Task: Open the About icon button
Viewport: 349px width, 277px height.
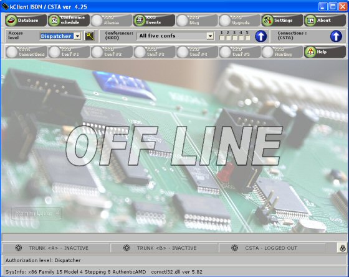Action: 310,20
